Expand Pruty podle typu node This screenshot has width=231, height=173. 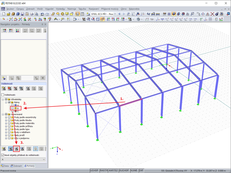(6, 129)
